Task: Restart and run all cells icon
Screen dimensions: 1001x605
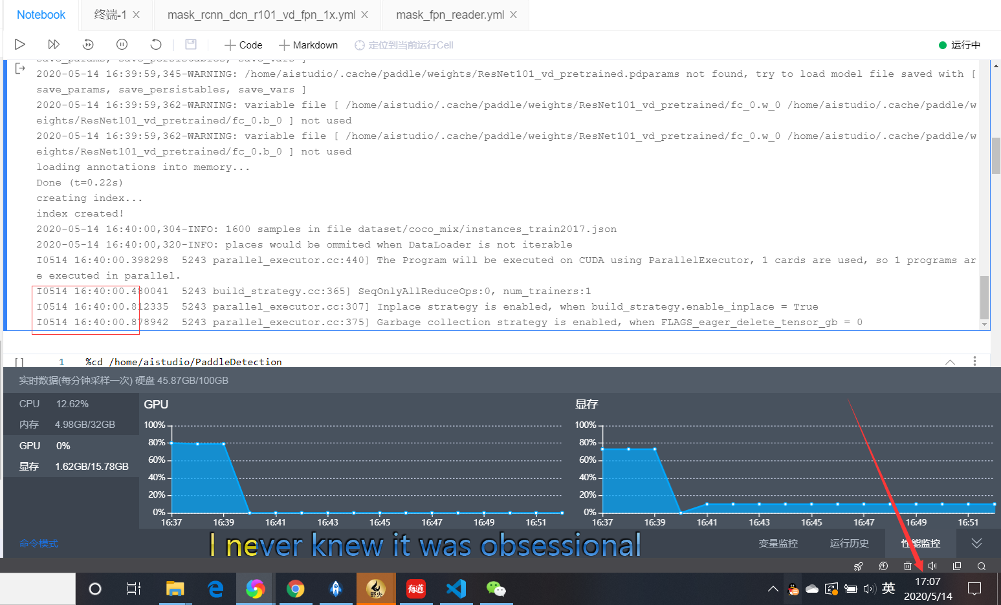Action: 88,45
